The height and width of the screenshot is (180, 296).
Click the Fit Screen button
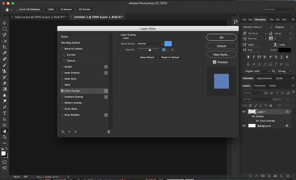(x=66, y=9)
